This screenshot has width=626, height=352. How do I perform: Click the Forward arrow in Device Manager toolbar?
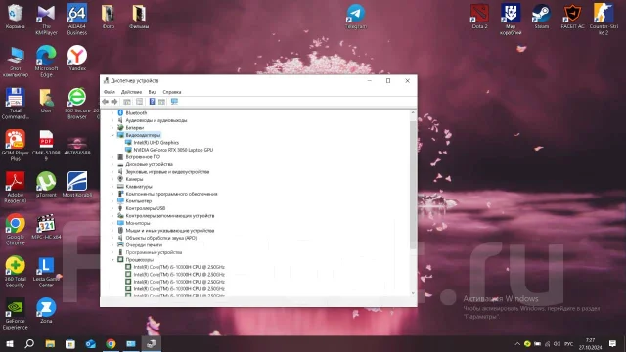tap(114, 102)
